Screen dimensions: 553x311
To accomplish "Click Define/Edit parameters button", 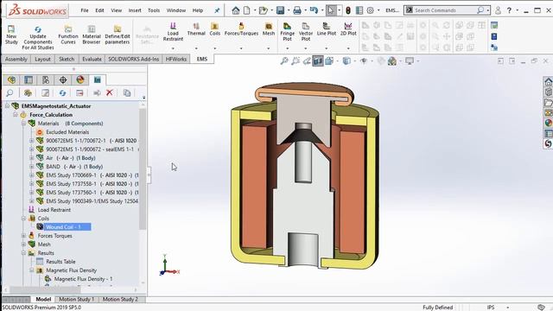I will point(118,35).
